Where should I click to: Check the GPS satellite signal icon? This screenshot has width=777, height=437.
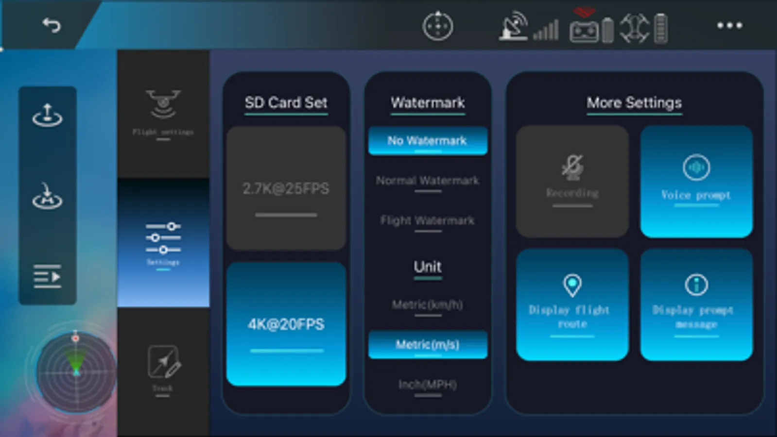[x=514, y=26]
